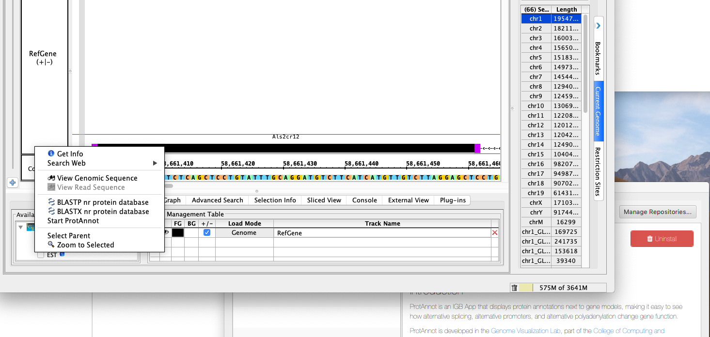Click the EST info icon
This screenshot has width=710, height=337.
[62, 254]
